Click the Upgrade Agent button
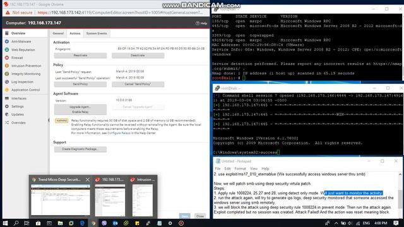This screenshot has width=404, height=227. click(x=80, y=107)
